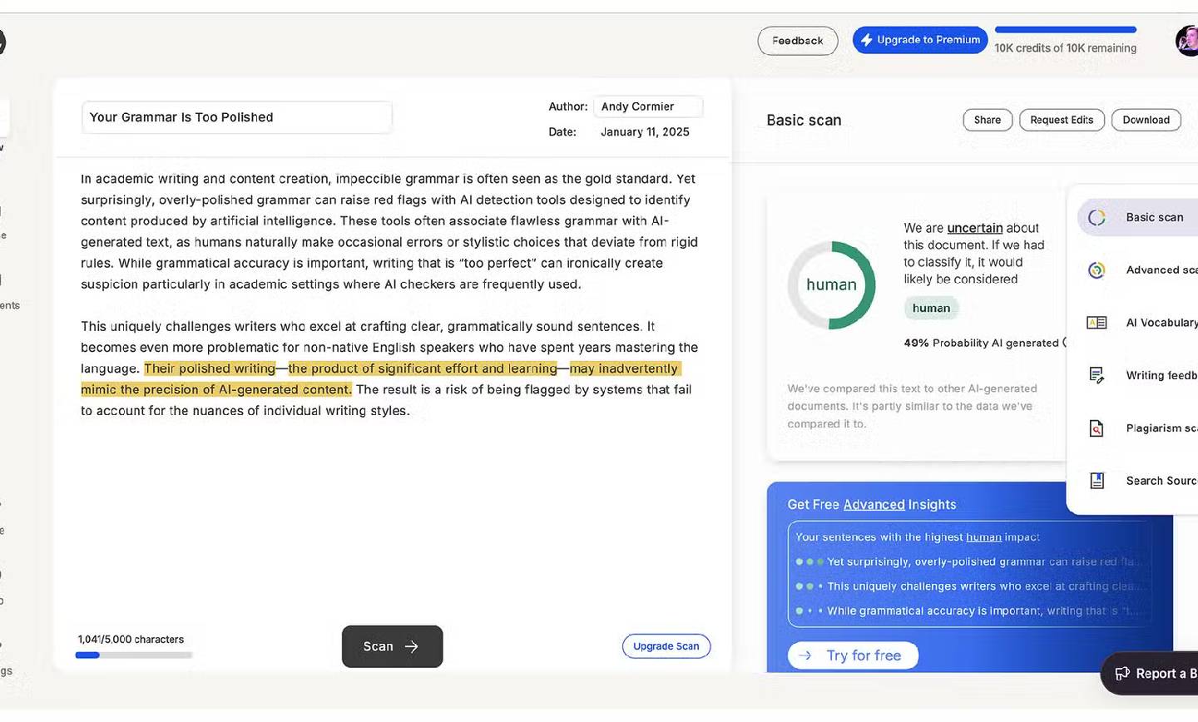
Task: Select Advanced scan menu item
Action: tap(1137, 270)
